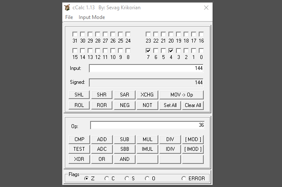
Task: Toggle bit 24 checkbox
Action: click(128, 34)
